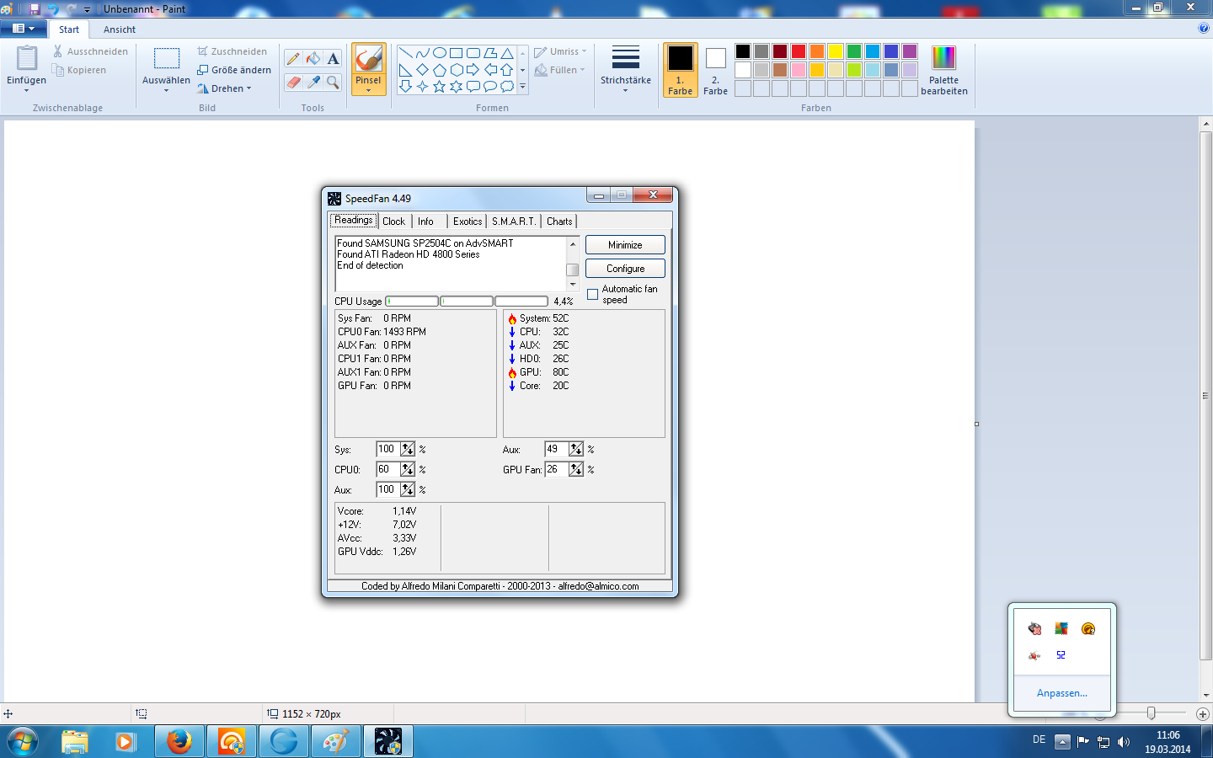Open Windows Media Player from taskbar
Screen dimensions: 1213x758
tap(127, 741)
